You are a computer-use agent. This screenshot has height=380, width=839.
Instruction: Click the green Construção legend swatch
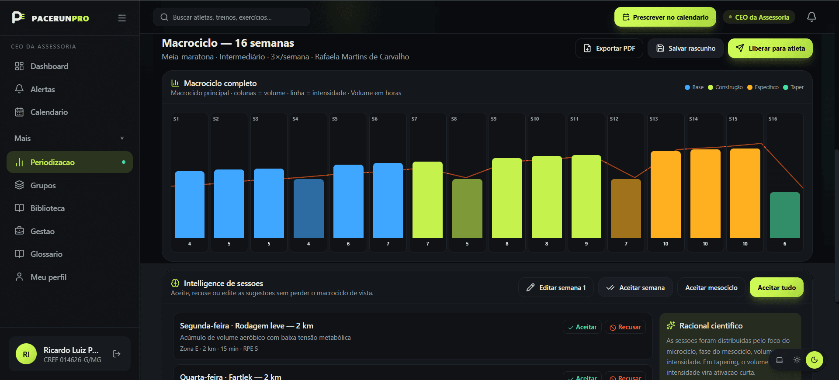click(x=711, y=87)
